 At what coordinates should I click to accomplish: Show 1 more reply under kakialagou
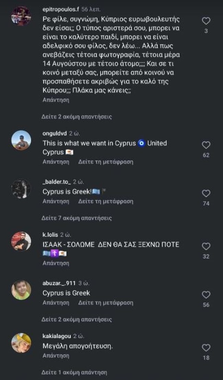(x=74, y=372)
